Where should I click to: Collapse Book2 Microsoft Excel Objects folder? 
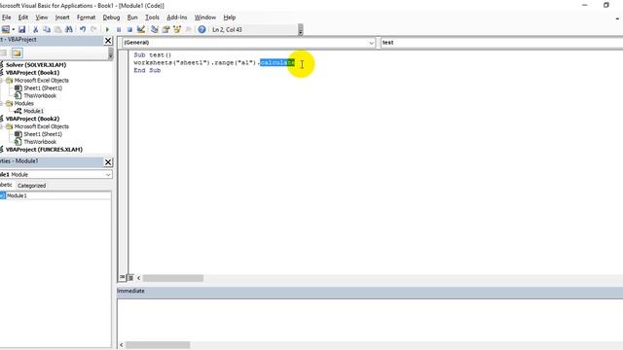point(1,126)
